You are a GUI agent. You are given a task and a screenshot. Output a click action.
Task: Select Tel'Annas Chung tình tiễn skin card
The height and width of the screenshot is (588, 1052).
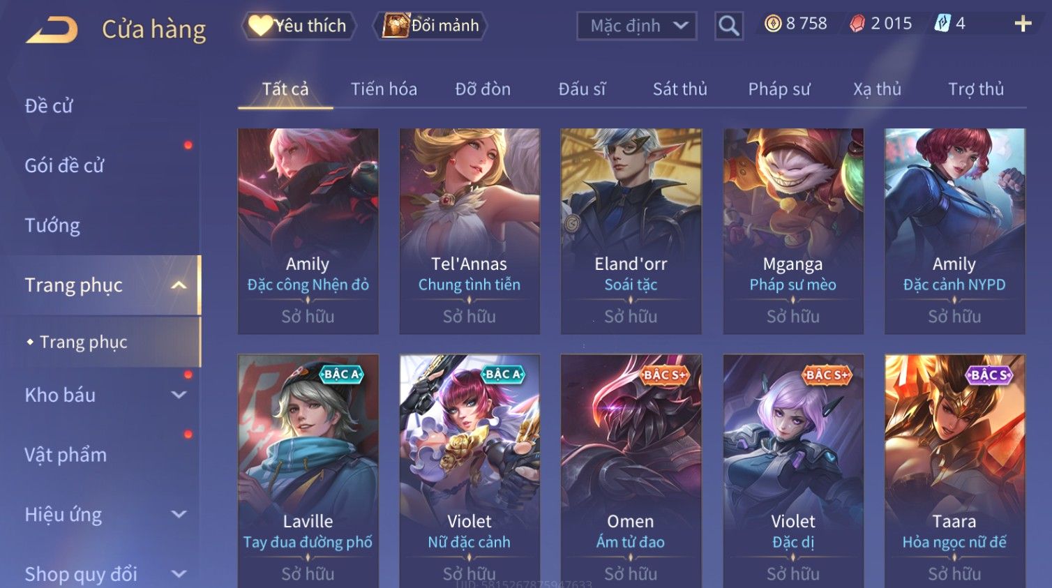click(469, 231)
